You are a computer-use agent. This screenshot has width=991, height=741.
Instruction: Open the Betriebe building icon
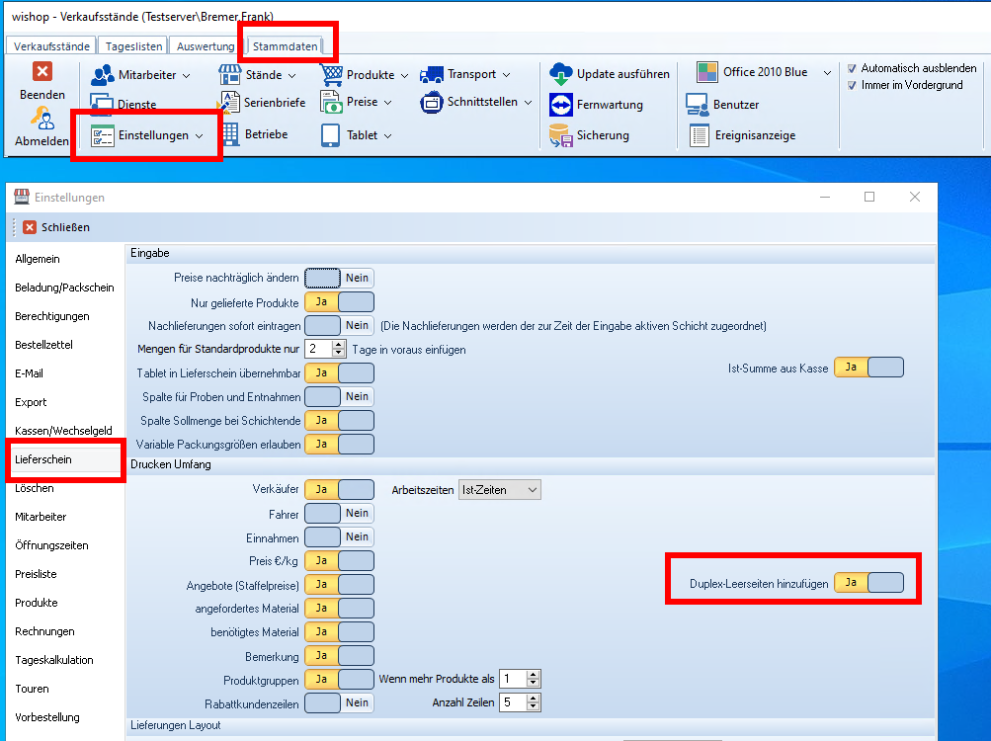point(229,133)
